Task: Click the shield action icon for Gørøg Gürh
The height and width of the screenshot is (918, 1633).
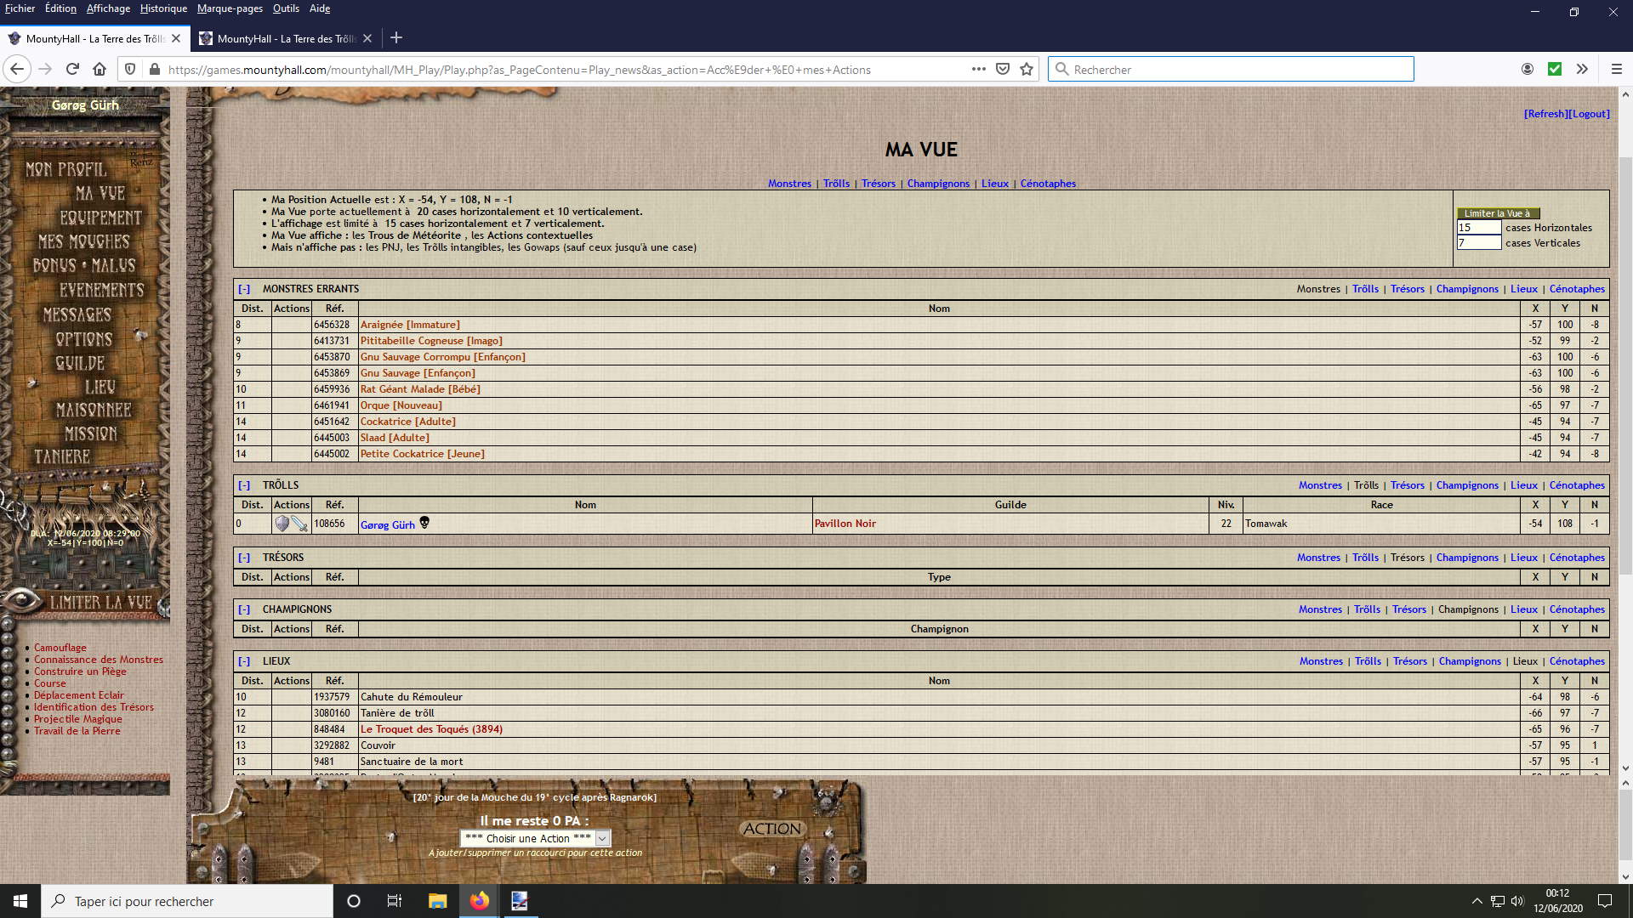Action: (x=282, y=524)
